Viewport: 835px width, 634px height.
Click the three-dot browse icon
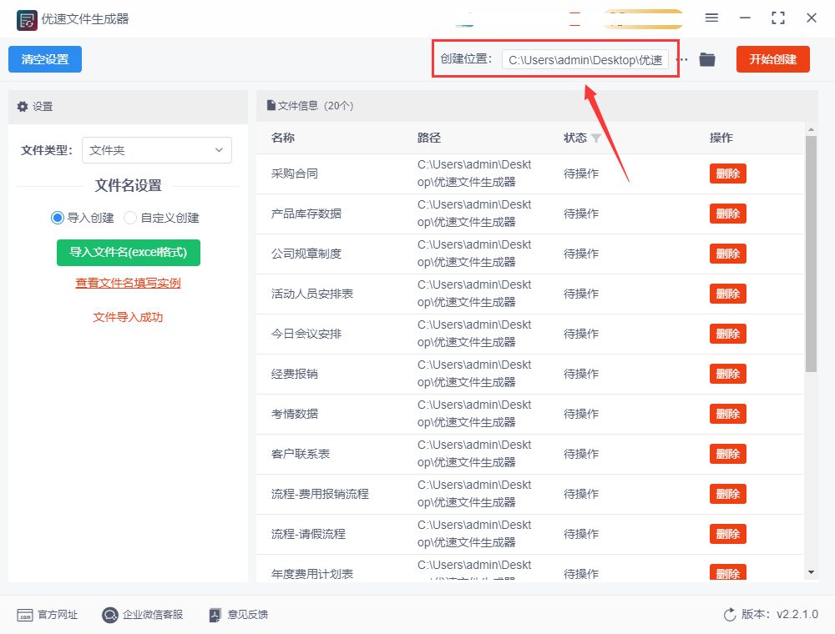tap(683, 59)
